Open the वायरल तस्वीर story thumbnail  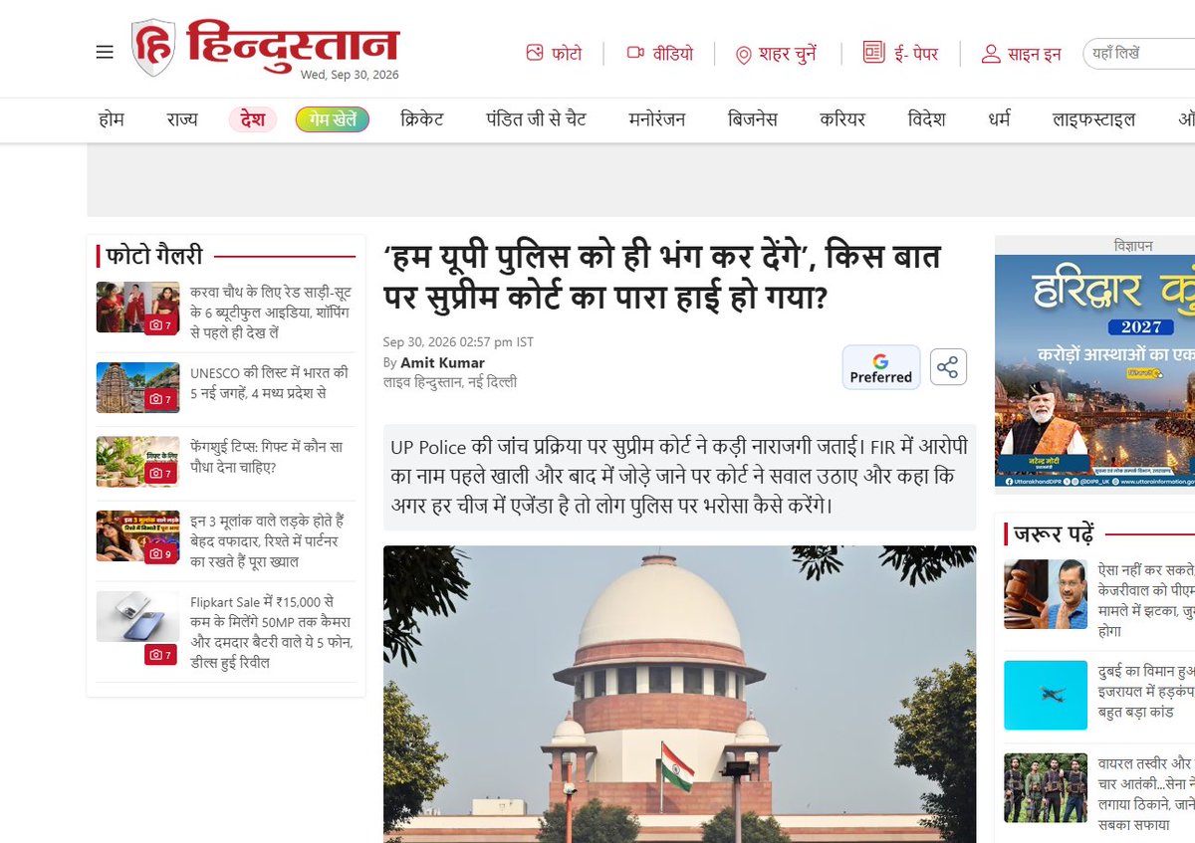tap(1046, 787)
